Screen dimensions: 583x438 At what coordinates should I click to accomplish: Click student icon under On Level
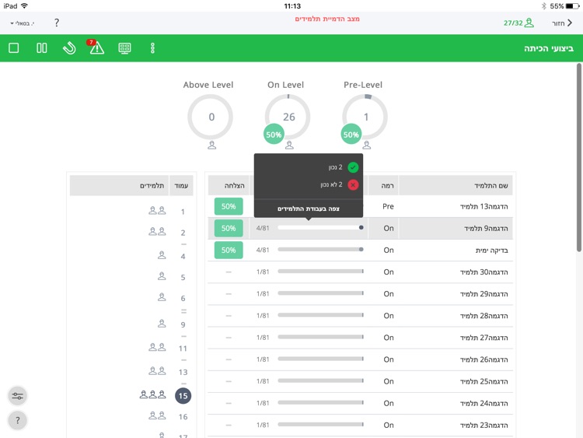(x=289, y=145)
